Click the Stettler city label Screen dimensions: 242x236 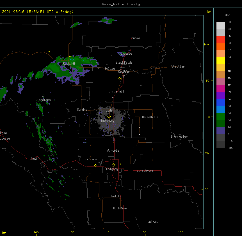point(178,66)
